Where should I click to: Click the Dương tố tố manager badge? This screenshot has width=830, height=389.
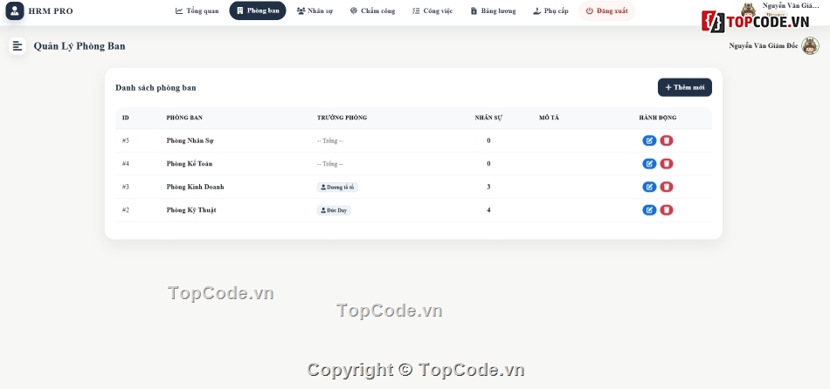[338, 188]
